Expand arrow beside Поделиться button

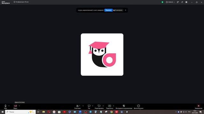click(x=113, y=106)
